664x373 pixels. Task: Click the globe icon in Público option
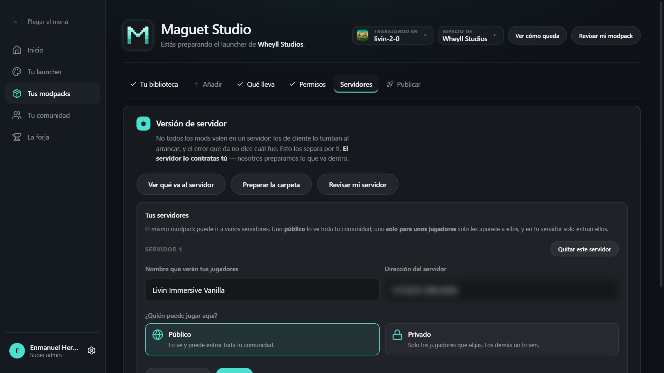coord(158,334)
